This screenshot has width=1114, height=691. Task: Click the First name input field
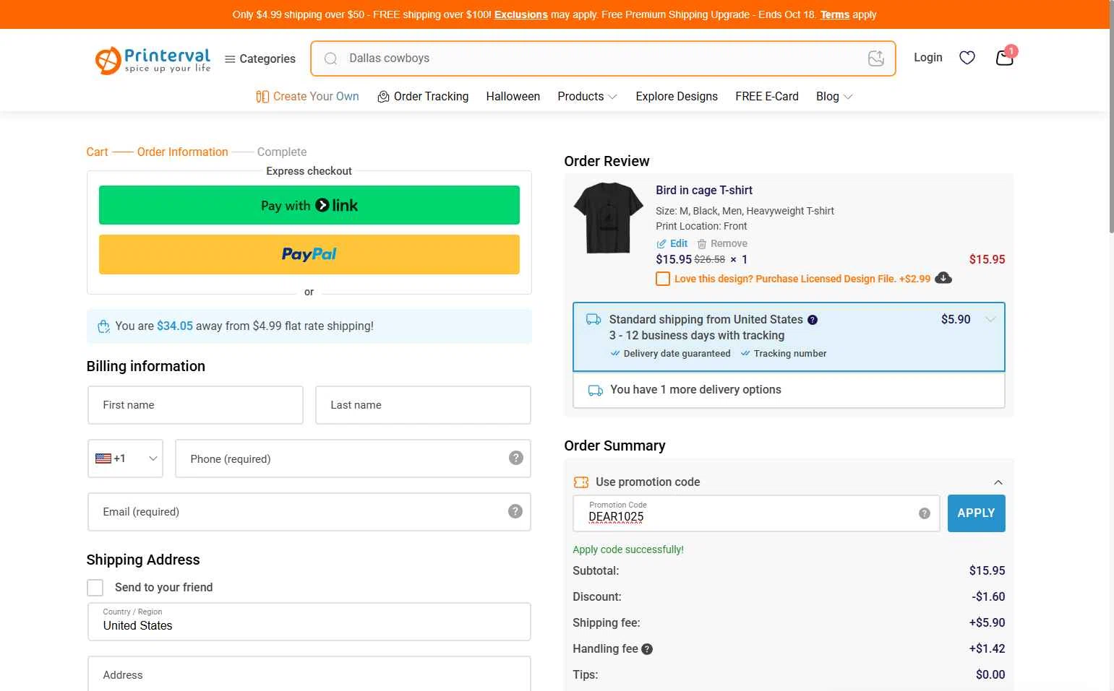tap(195, 405)
